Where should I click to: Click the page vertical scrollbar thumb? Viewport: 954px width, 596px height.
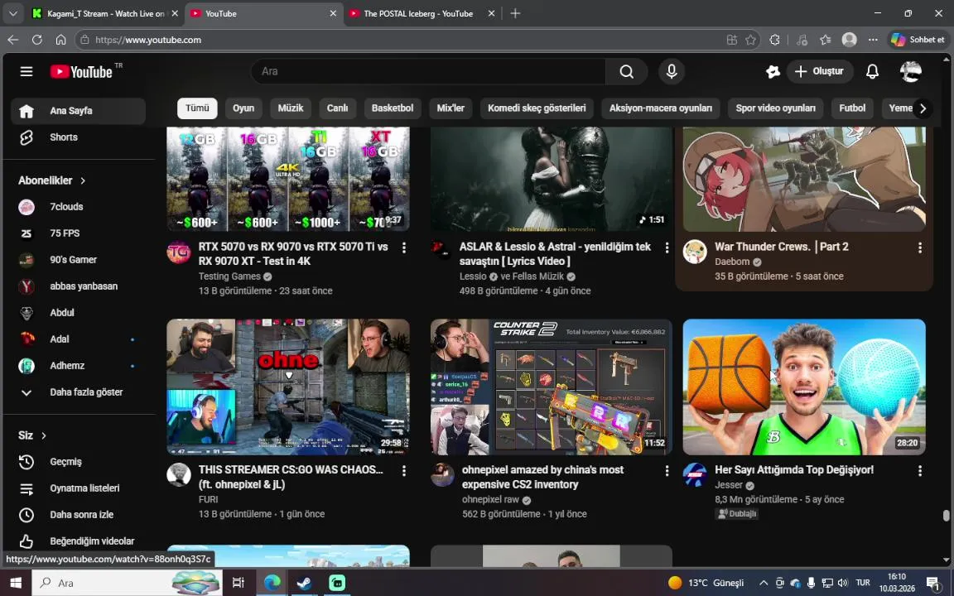pos(946,516)
